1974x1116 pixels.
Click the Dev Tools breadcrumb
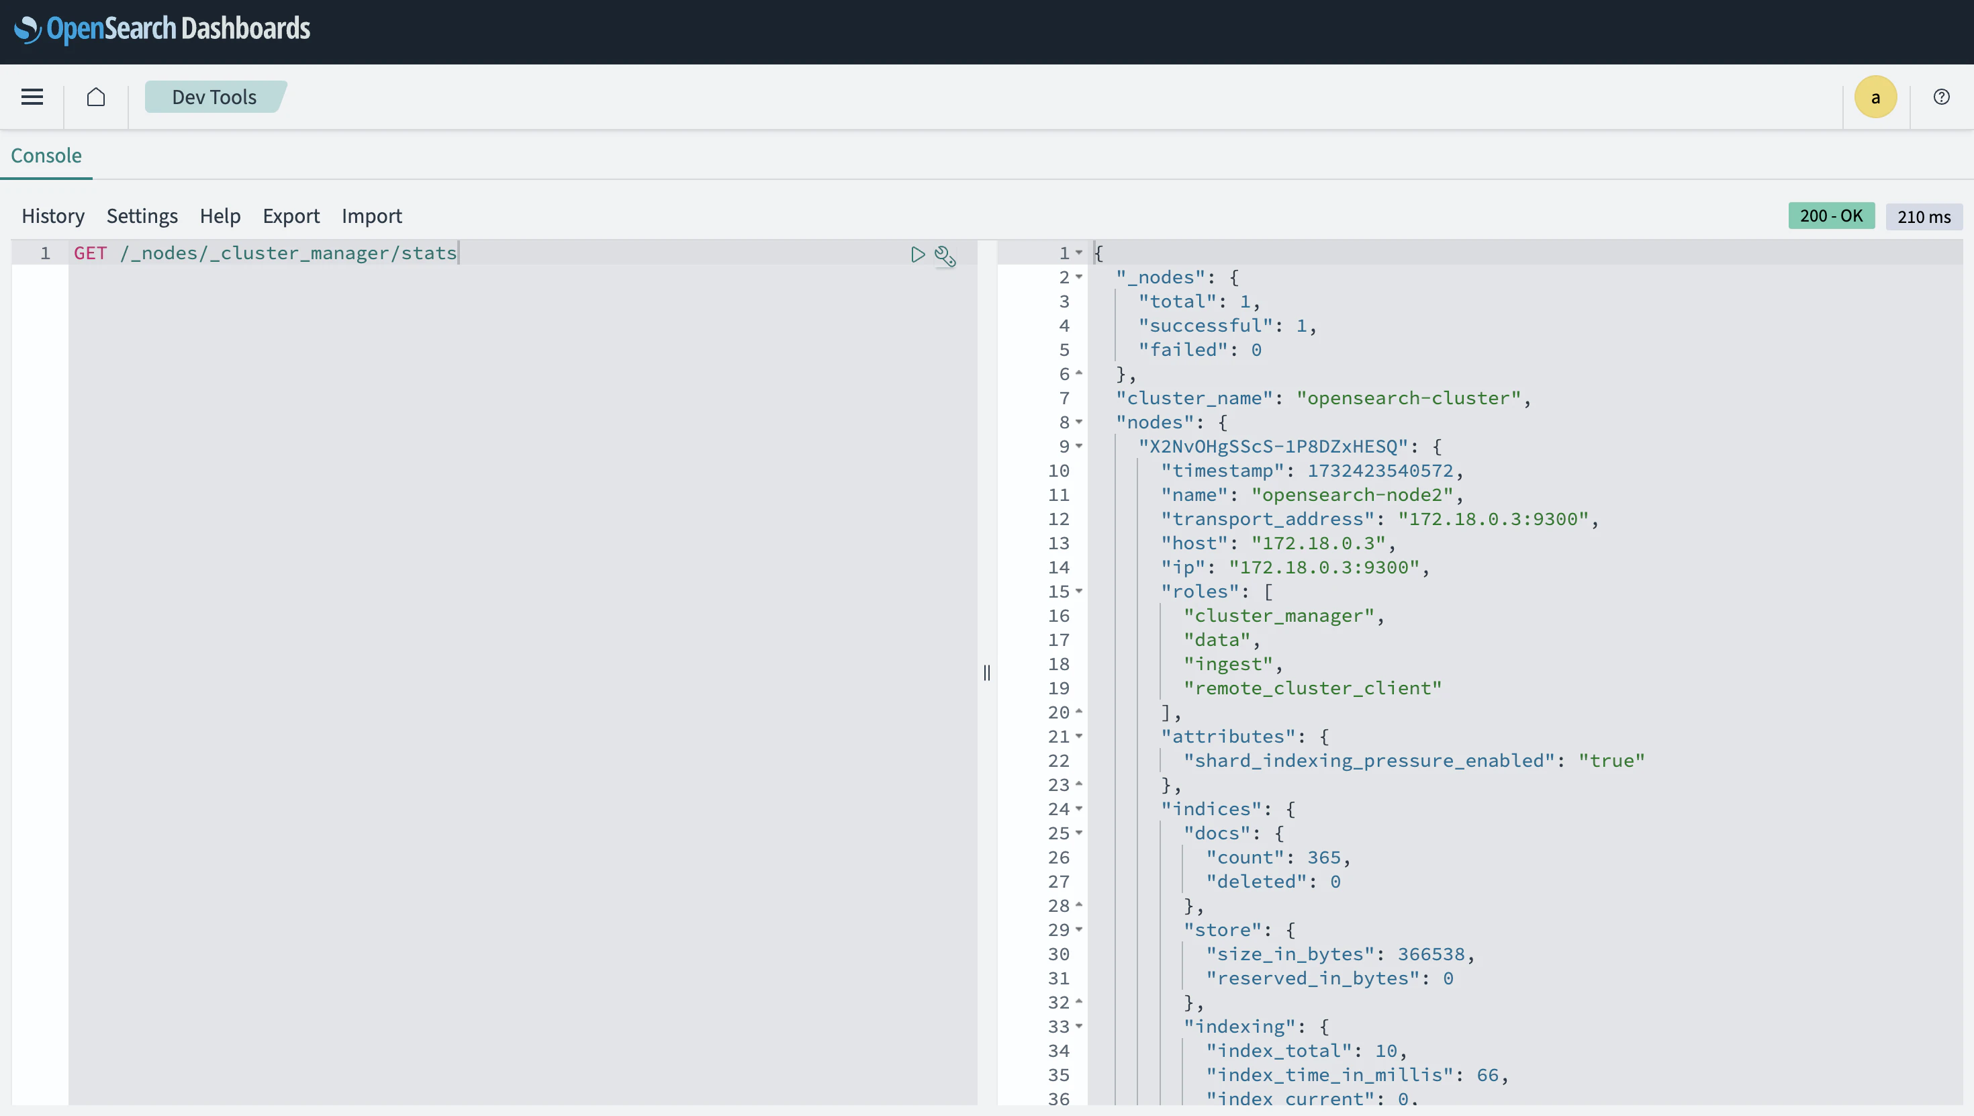point(215,97)
